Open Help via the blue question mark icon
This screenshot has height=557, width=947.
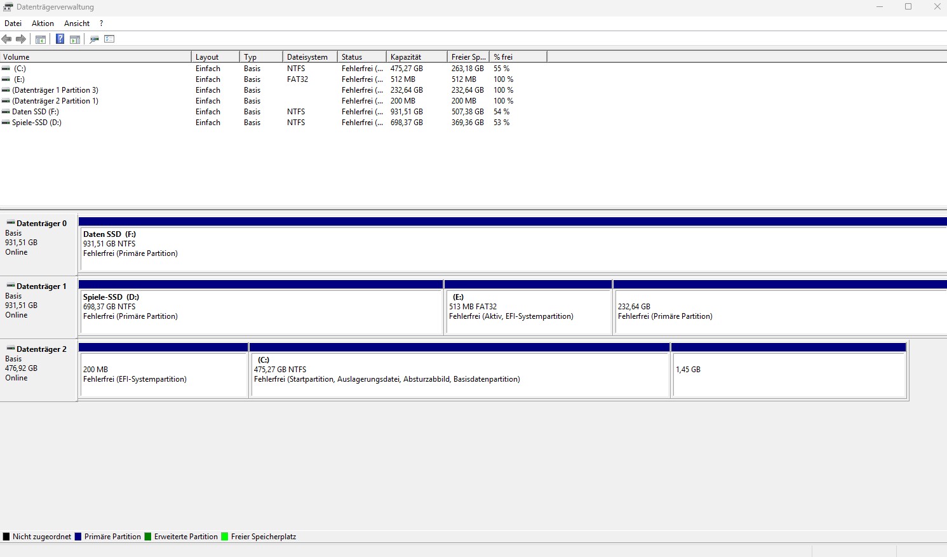pyautogui.click(x=60, y=39)
